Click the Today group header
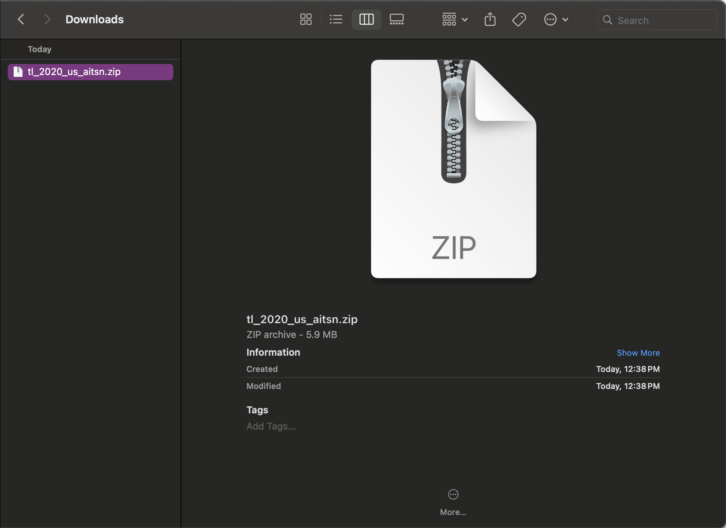The width and height of the screenshot is (726, 528). coord(40,49)
